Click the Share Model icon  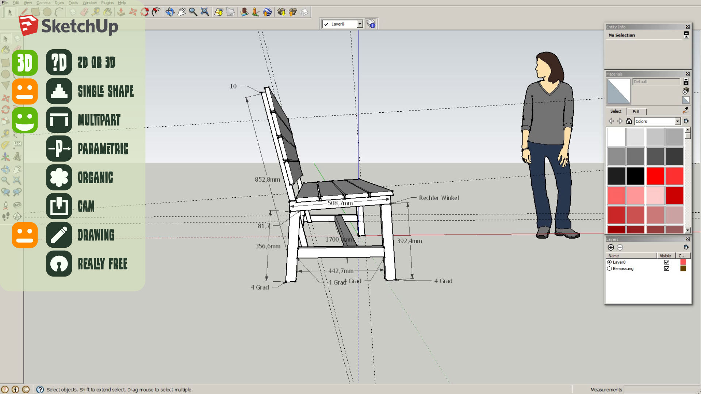coord(293,12)
